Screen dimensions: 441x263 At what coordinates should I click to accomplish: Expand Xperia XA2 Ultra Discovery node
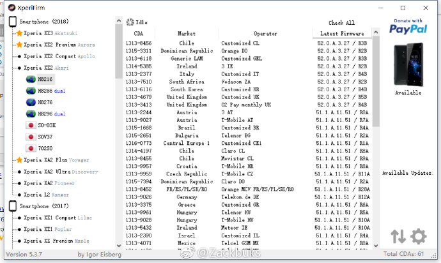tap(61, 172)
